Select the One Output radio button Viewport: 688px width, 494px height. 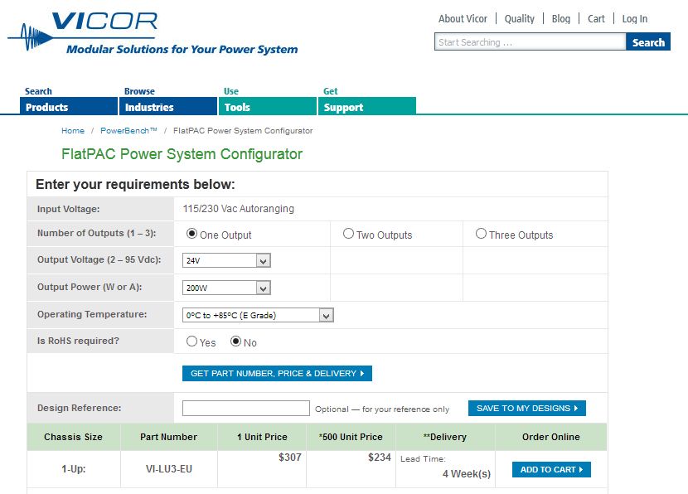[191, 234]
